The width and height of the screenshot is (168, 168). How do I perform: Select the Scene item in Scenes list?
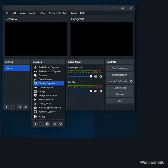click(x=17, y=68)
